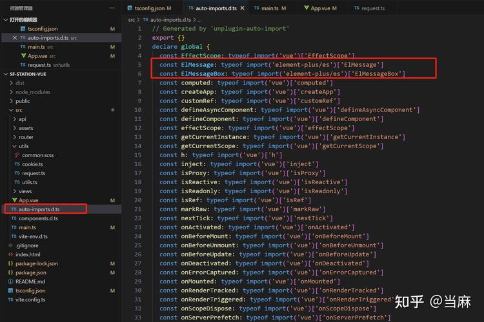
Task: Click the package.json braces icon
Action: (10, 272)
